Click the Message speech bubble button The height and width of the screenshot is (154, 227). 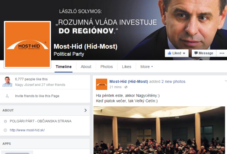point(204,53)
